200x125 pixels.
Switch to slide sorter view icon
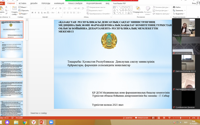pyautogui.click(x=159, y=118)
